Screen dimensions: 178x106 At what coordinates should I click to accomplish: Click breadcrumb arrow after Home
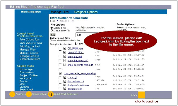pos(57,21)
